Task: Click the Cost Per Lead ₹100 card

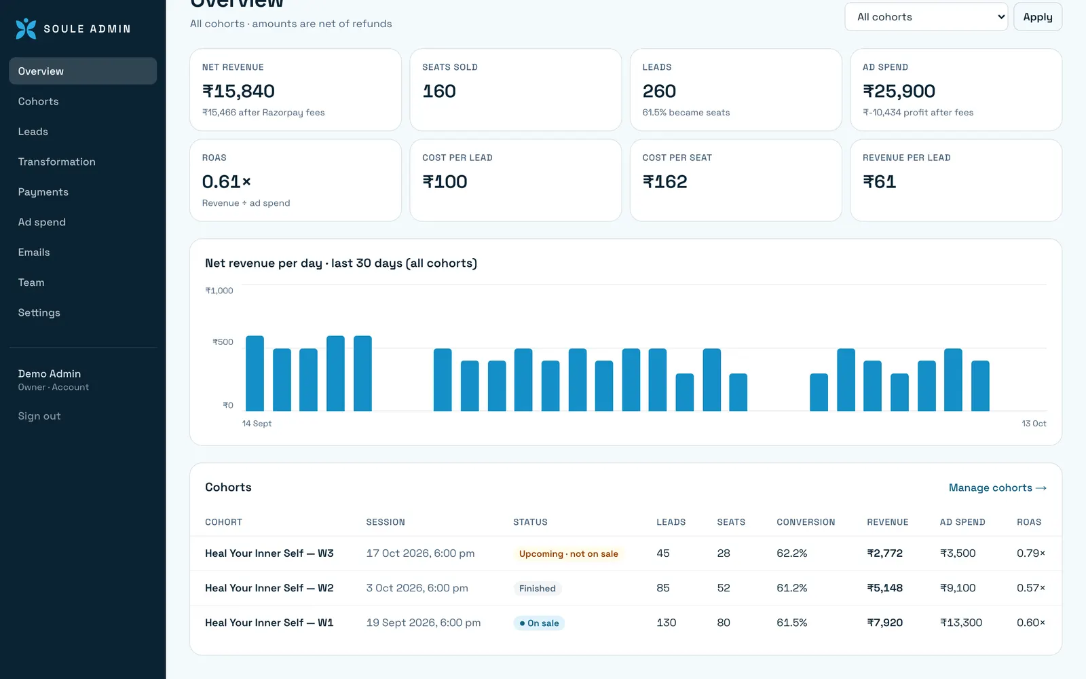Action: (516, 181)
